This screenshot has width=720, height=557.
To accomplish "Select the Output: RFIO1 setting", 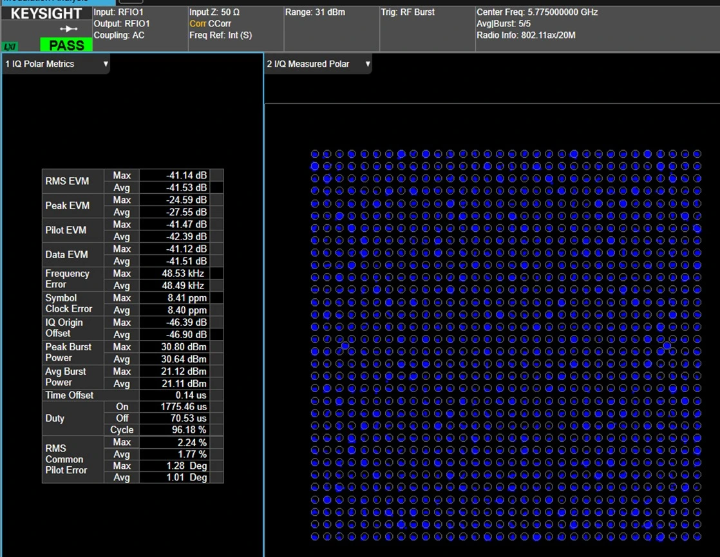I will [x=122, y=23].
